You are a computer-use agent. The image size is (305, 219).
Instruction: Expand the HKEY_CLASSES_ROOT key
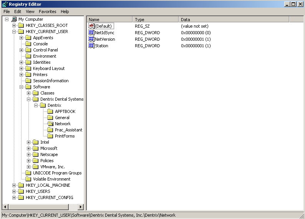(x=14, y=25)
